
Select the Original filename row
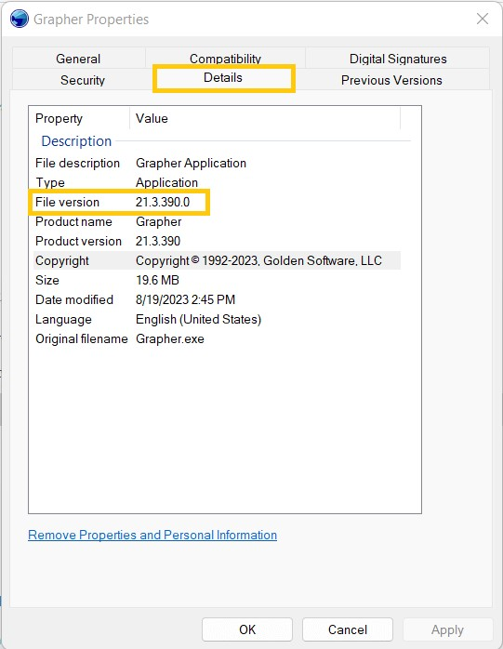[x=217, y=338]
